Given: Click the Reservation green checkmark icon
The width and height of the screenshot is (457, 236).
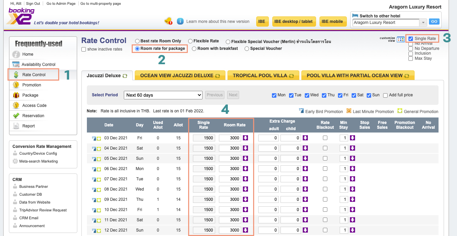Looking at the screenshot, I should point(16,115).
